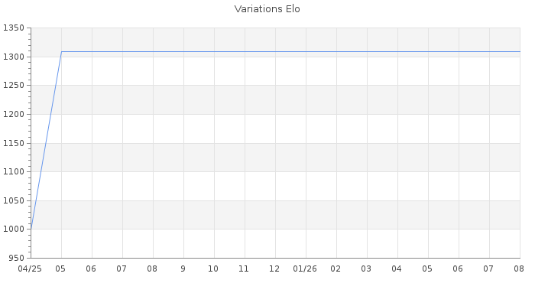
Task: Click the 1000 y-axis value label
Action: [14, 229]
